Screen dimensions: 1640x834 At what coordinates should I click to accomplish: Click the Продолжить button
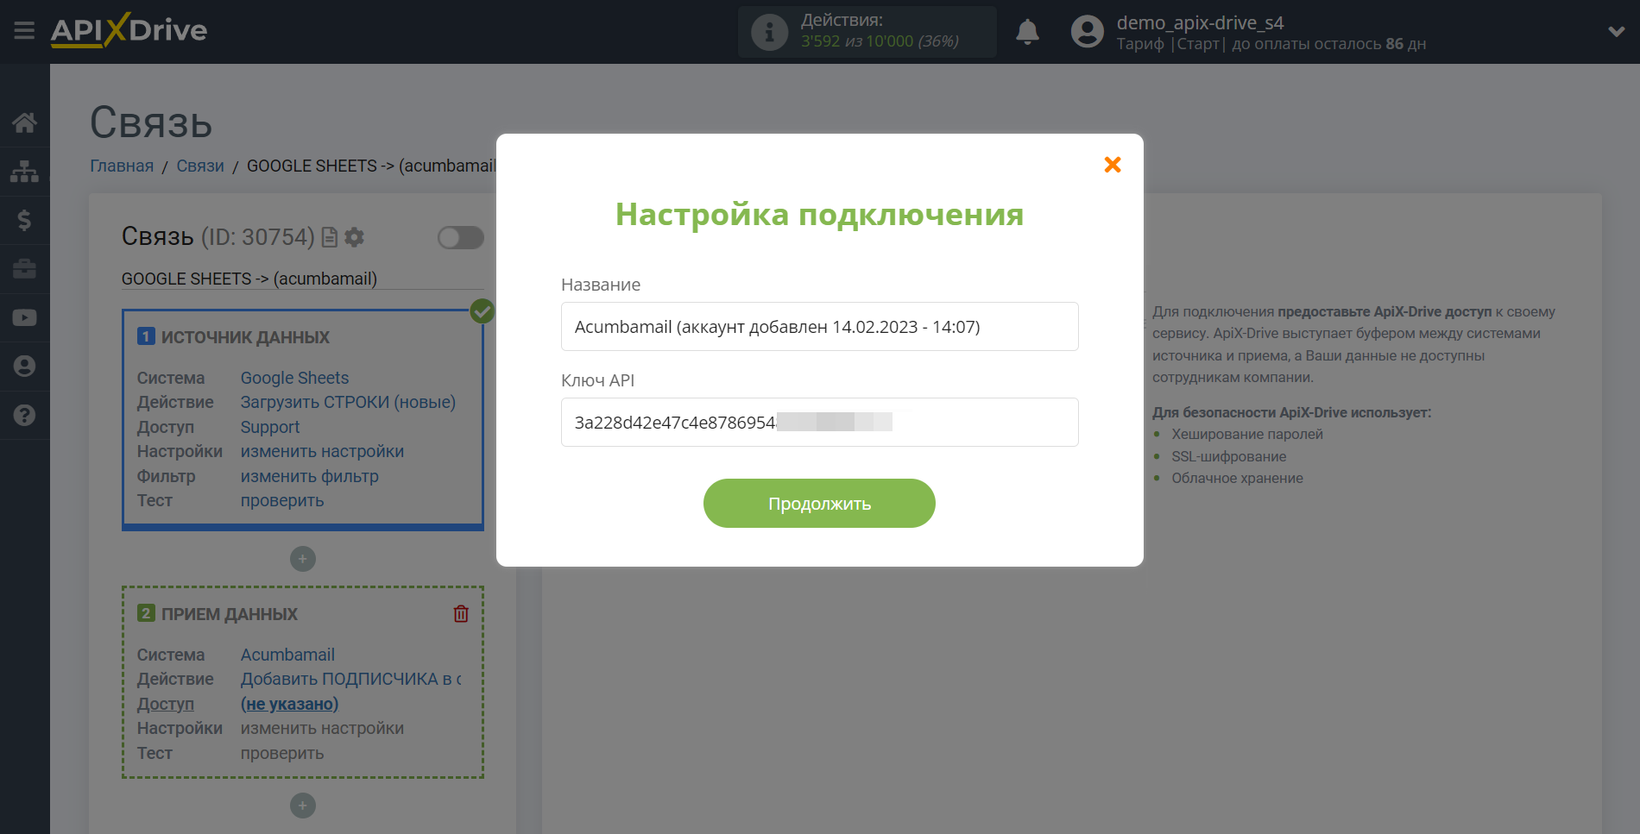point(819,504)
